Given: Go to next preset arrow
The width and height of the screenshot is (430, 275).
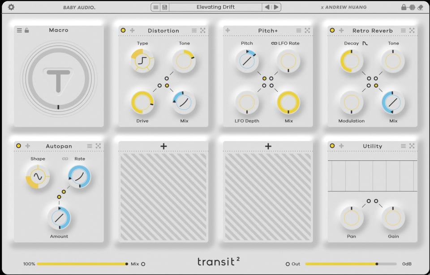Looking at the screenshot, I should (x=276, y=7).
